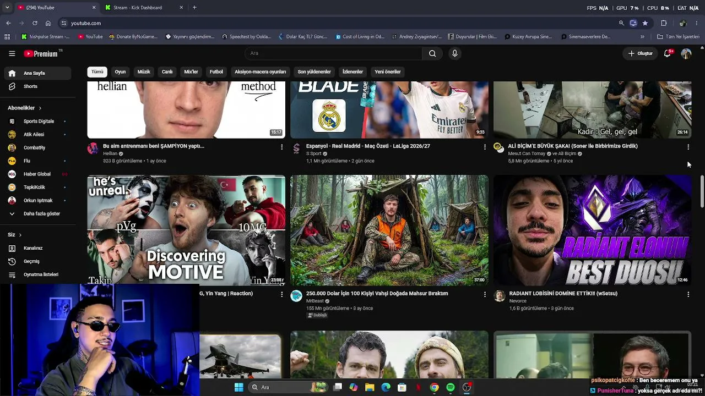Reload the page in Chrome

[35, 23]
